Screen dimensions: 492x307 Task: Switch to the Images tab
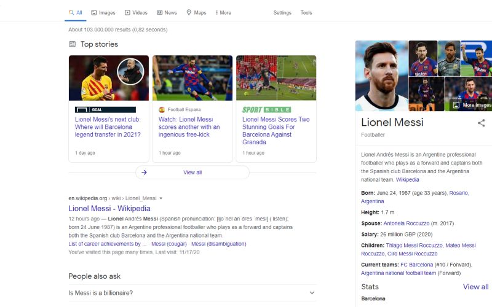tap(103, 12)
